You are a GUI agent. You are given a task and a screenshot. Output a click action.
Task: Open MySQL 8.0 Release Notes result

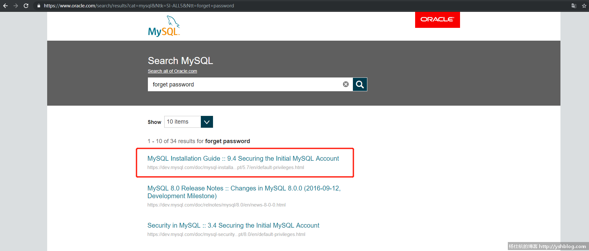244,192
